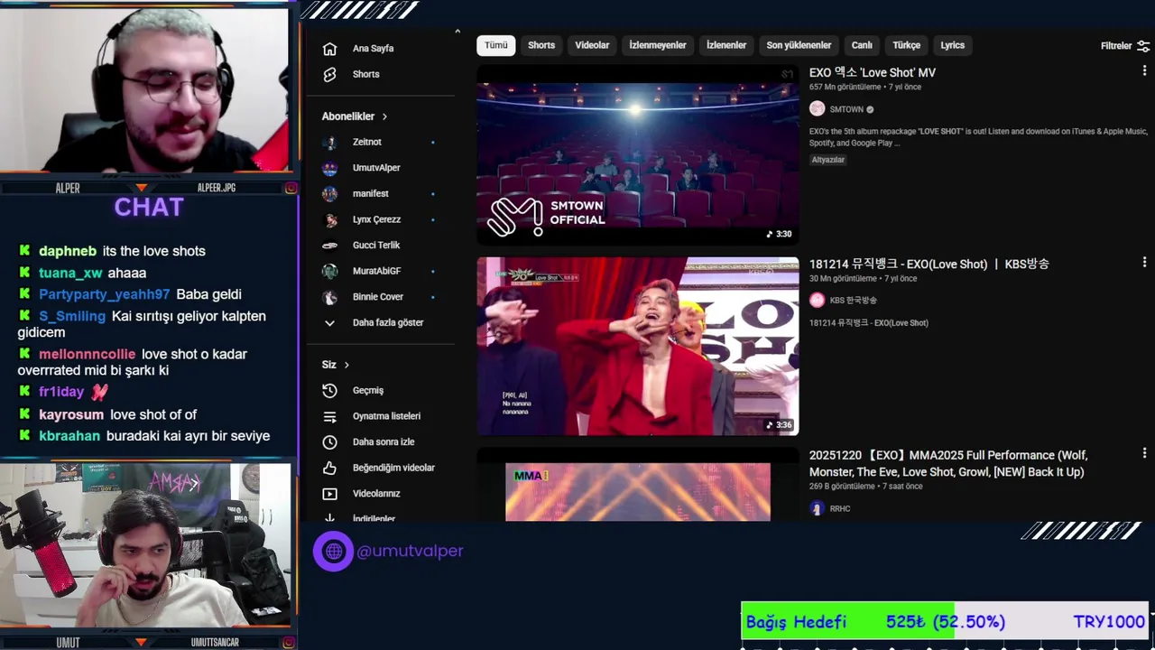Click Bağış Hedefi progress bar
This screenshot has width=1155, height=650.
(x=945, y=622)
